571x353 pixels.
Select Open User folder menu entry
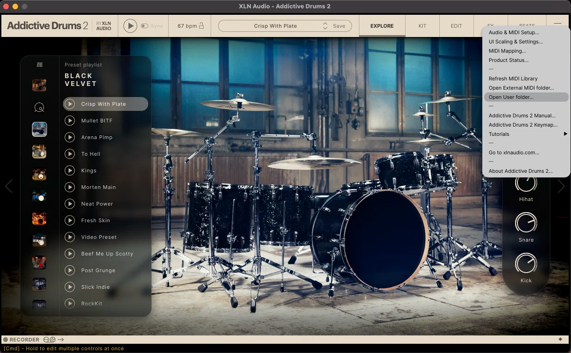[526, 97]
